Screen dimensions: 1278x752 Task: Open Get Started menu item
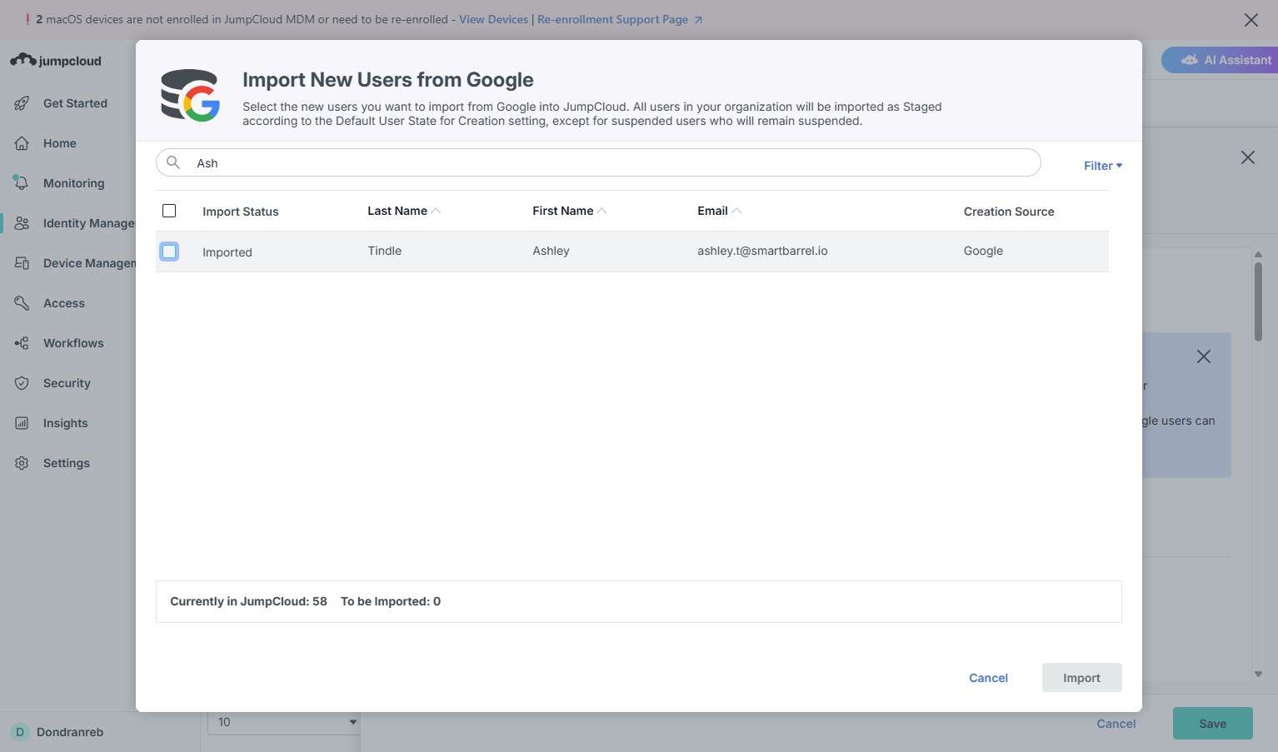pyautogui.click(x=75, y=103)
